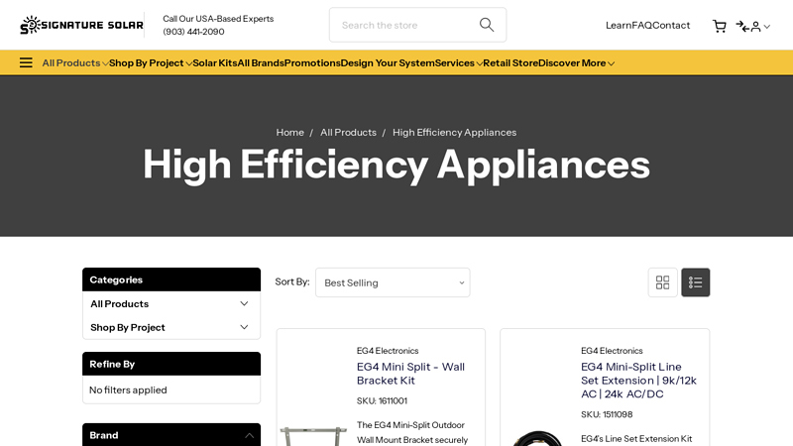The width and height of the screenshot is (793, 446).
Task: Go to Signature Solar logo homepage
Action: coord(81,25)
